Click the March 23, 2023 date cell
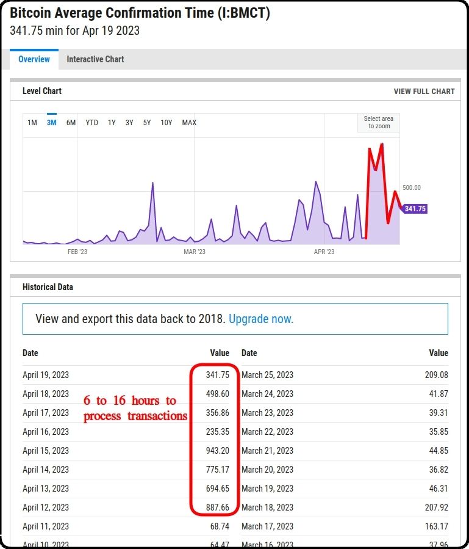Image resolution: width=469 pixels, height=549 pixels. point(267,413)
